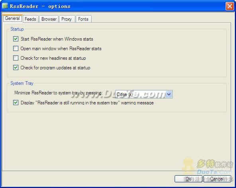Click the System Tray group label
Viewport: 236px width, 188px height.
[x=22, y=83]
